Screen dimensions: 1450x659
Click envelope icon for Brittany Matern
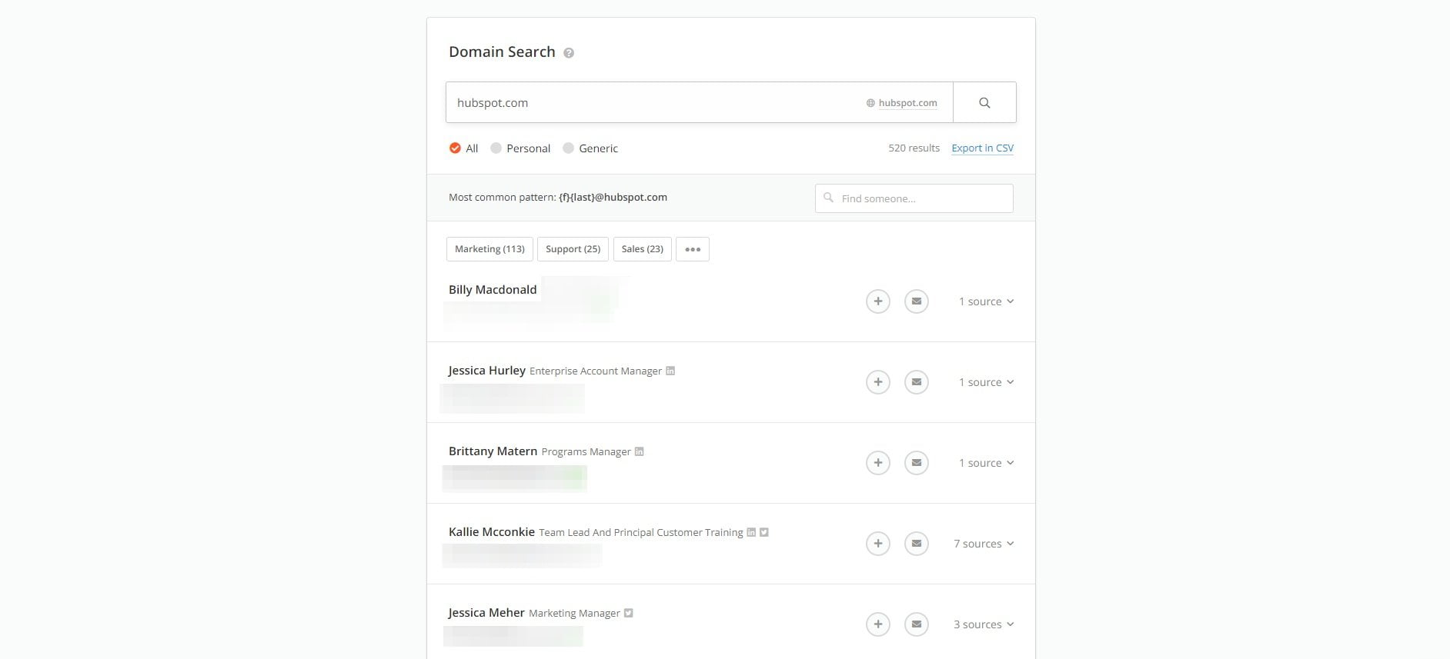click(x=917, y=463)
